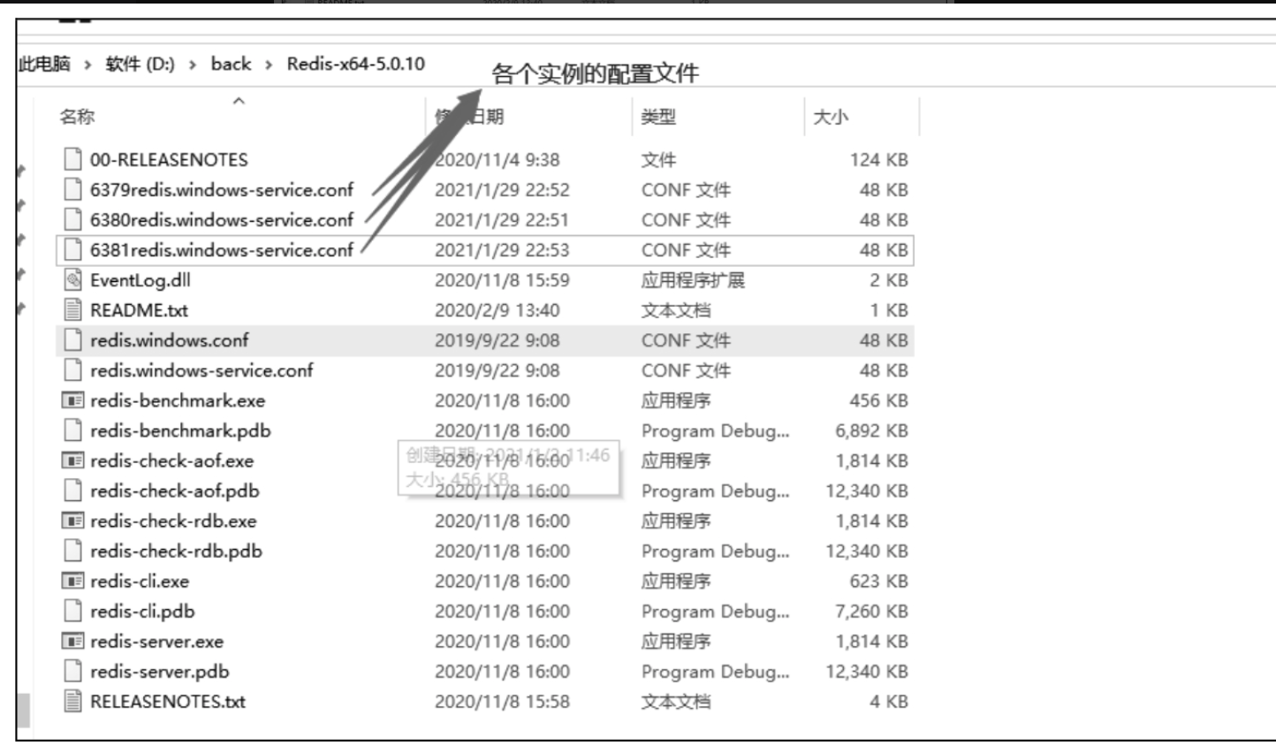Select file name redis-server.exe
1276x746 pixels.
(156, 641)
